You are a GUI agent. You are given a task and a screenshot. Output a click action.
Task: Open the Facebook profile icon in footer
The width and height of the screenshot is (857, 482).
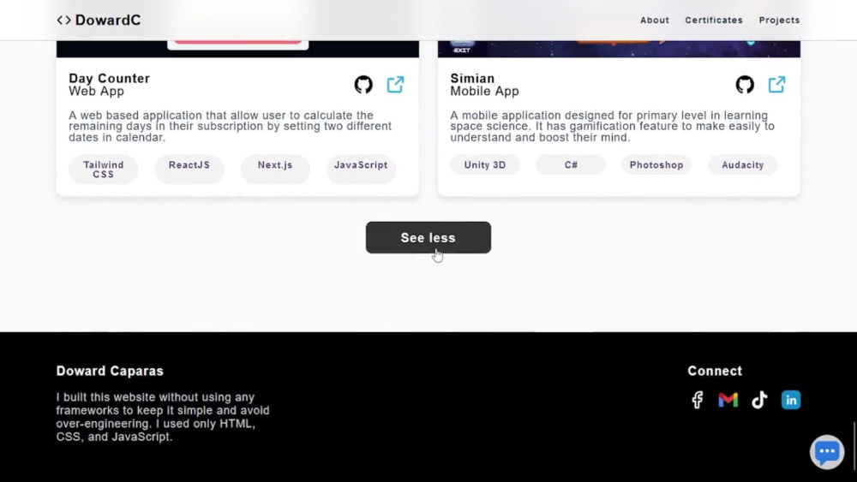[698, 400]
